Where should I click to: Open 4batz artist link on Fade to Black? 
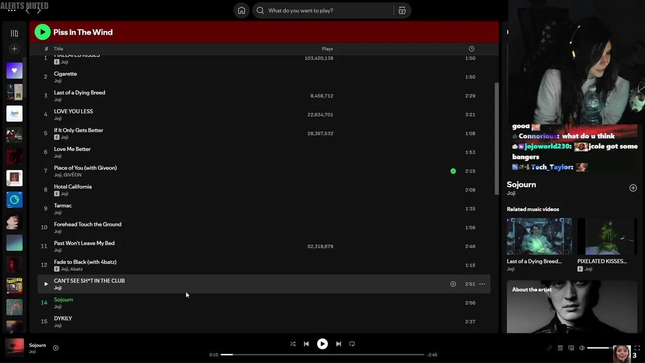tap(77, 269)
